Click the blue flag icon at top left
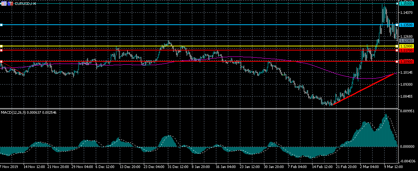Viewport: 418px width, 171px height. click(x=10, y=3)
